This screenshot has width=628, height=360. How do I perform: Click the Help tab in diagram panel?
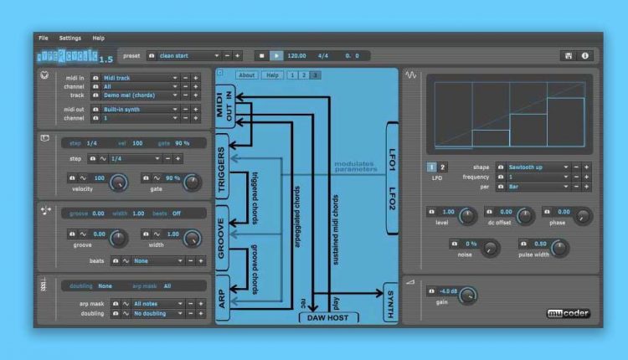272,75
